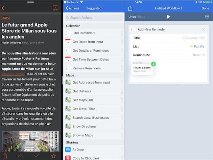Screen dimensions: 213x160
Task: Enter reminder Title field
Action: (169, 38)
